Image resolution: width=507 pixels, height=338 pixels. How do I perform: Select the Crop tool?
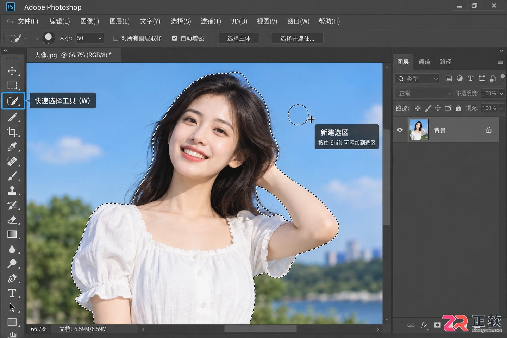[x=12, y=132]
